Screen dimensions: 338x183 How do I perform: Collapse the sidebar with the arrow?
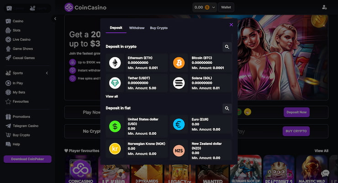(x=55, y=19)
